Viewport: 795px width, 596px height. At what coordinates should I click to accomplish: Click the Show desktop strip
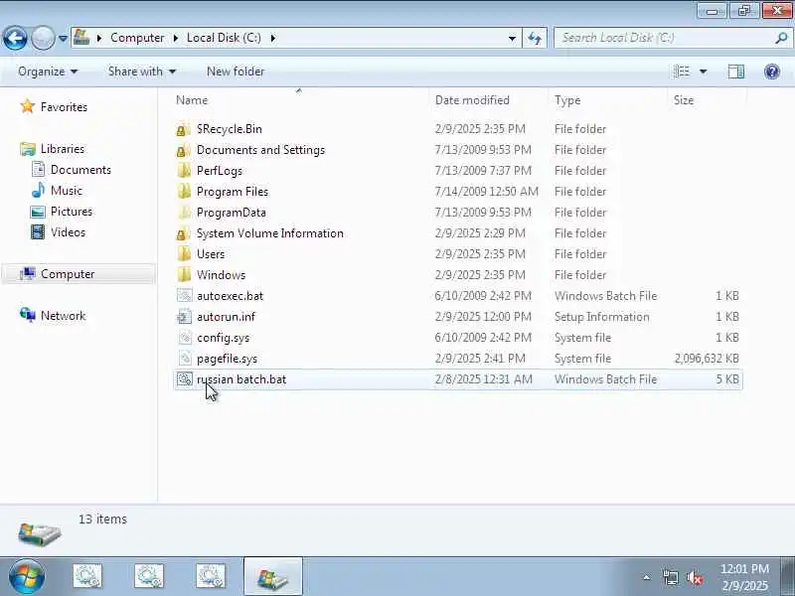788,576
